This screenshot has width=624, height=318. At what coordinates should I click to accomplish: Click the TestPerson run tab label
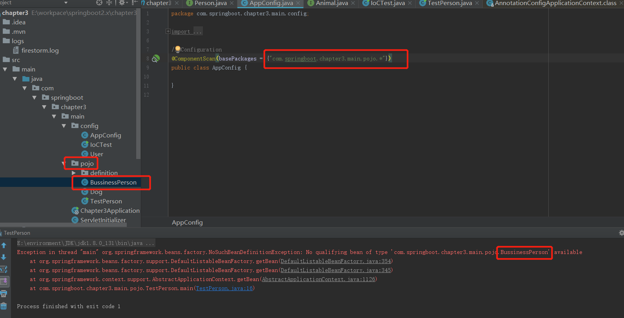point(17,233)
